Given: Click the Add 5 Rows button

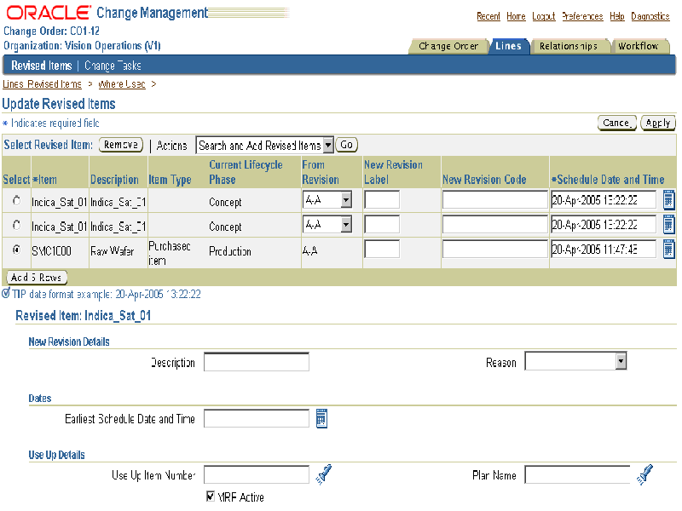Looking at the screenshot, I should (x=36, y=278).
